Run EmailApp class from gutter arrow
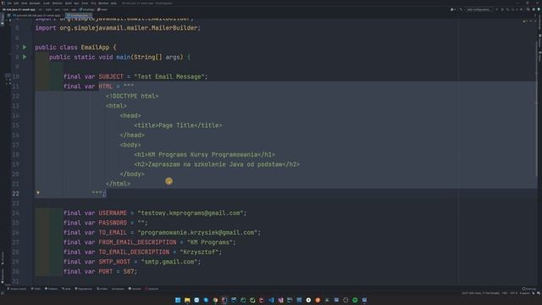This screenshot has width=542, height=305. 25,47
